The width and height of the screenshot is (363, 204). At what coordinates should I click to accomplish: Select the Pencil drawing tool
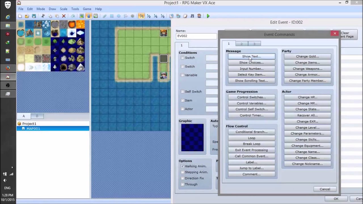[105, 16]
